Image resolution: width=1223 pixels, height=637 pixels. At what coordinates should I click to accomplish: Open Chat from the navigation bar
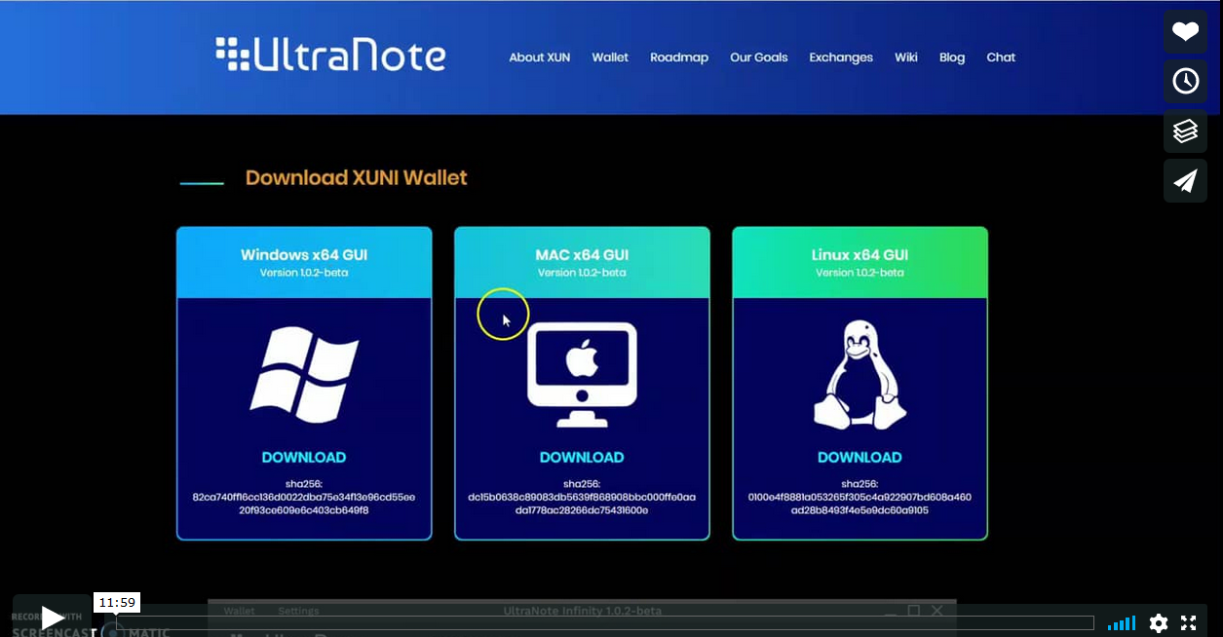coord(1001,57)
